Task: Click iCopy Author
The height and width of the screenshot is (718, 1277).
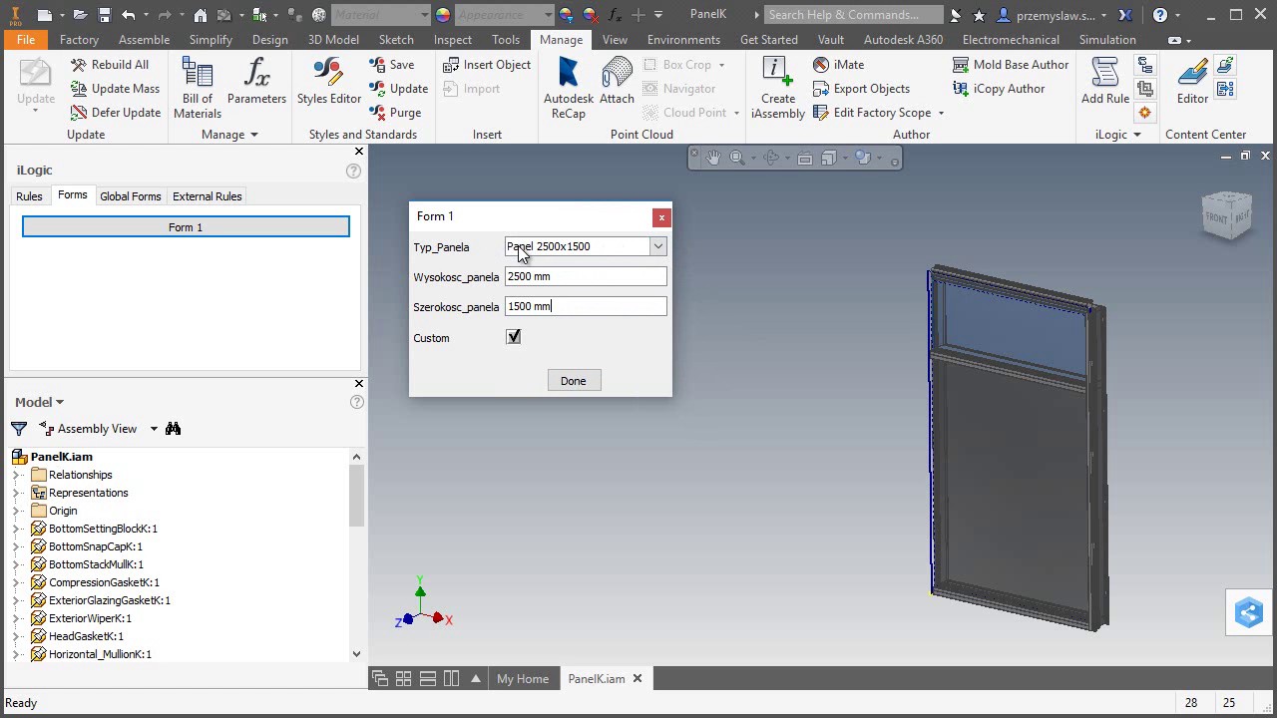Action: coord(999,88)
